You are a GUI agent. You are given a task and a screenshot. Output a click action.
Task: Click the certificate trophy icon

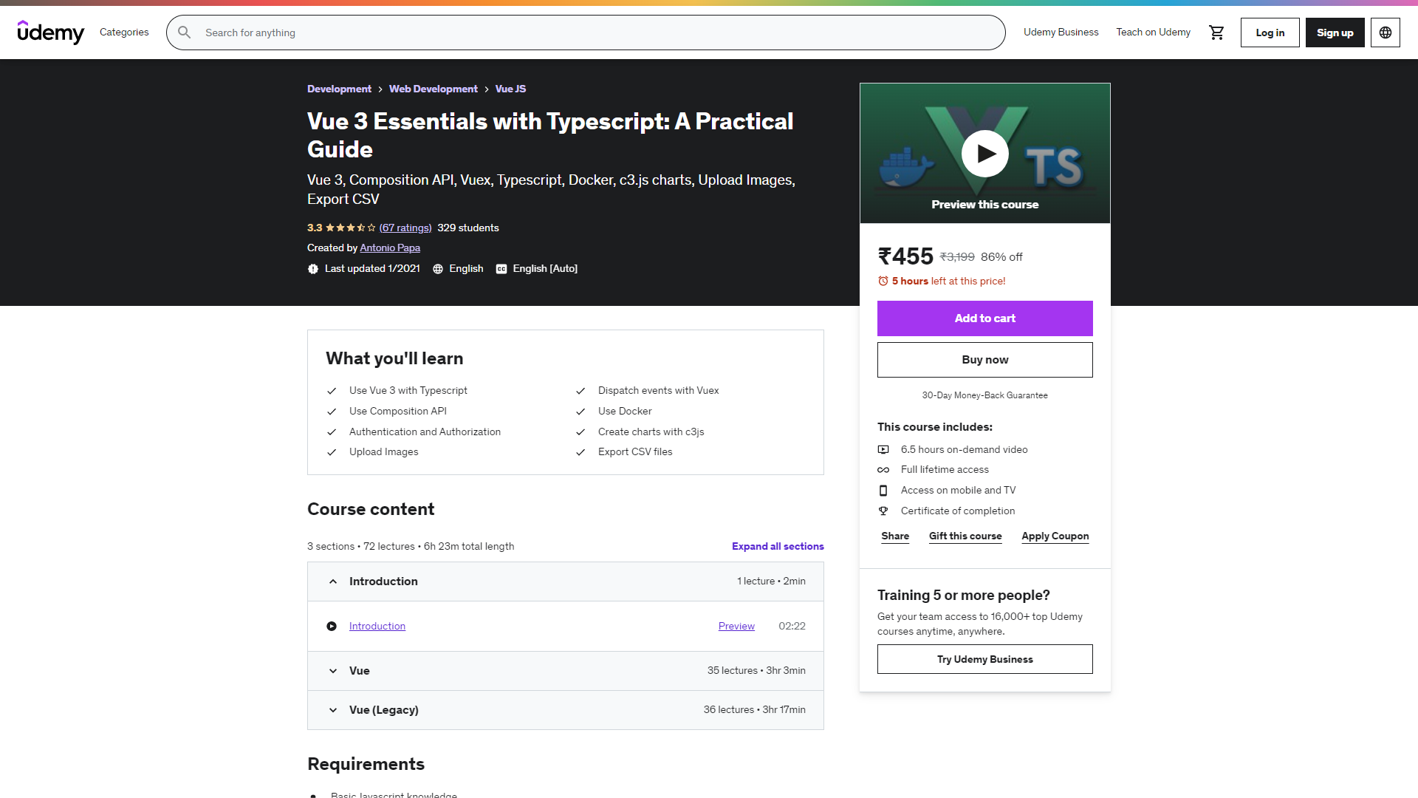pos(883,511)
